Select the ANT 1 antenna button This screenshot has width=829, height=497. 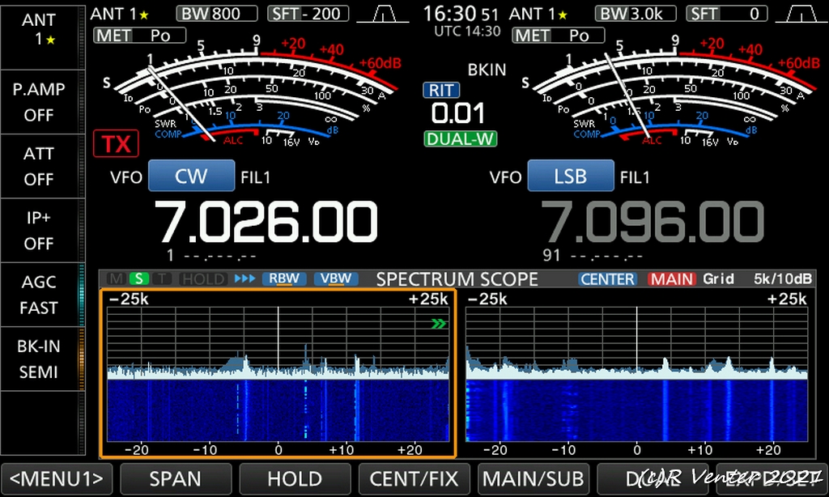(42, 36)
